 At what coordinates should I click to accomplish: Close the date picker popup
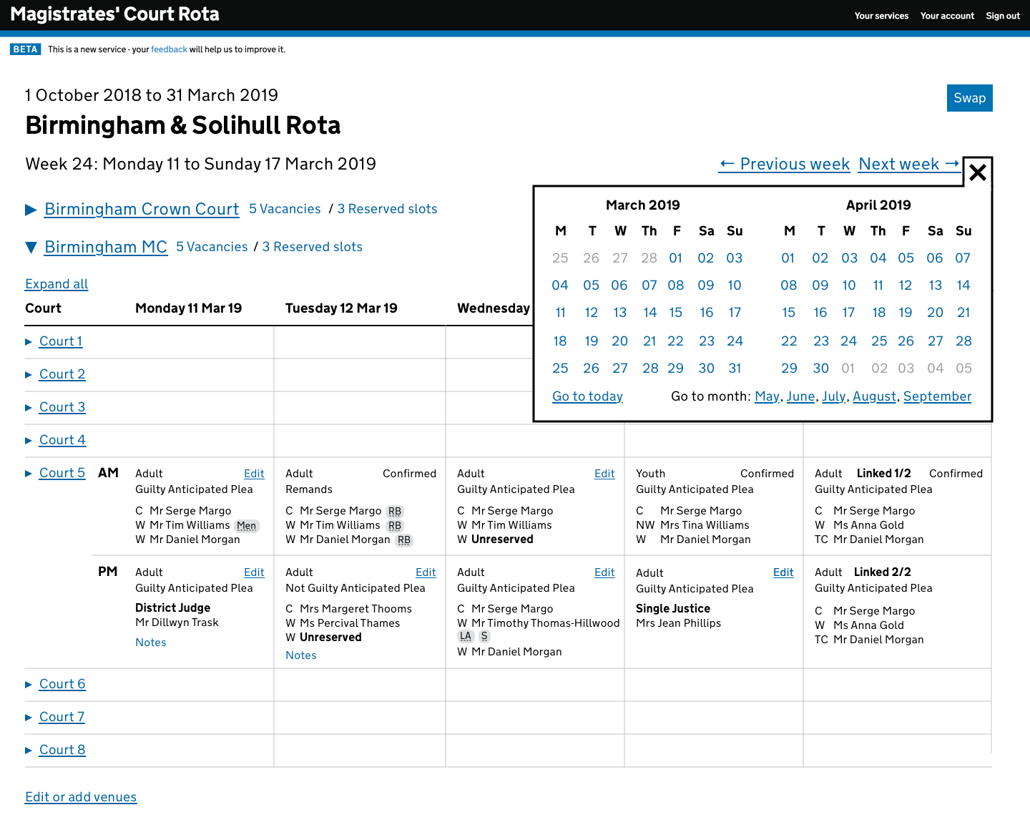tap(978, 172)
